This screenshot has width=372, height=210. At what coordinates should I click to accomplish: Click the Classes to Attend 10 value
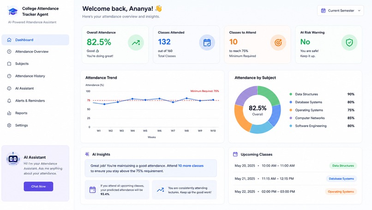[233, 42]
